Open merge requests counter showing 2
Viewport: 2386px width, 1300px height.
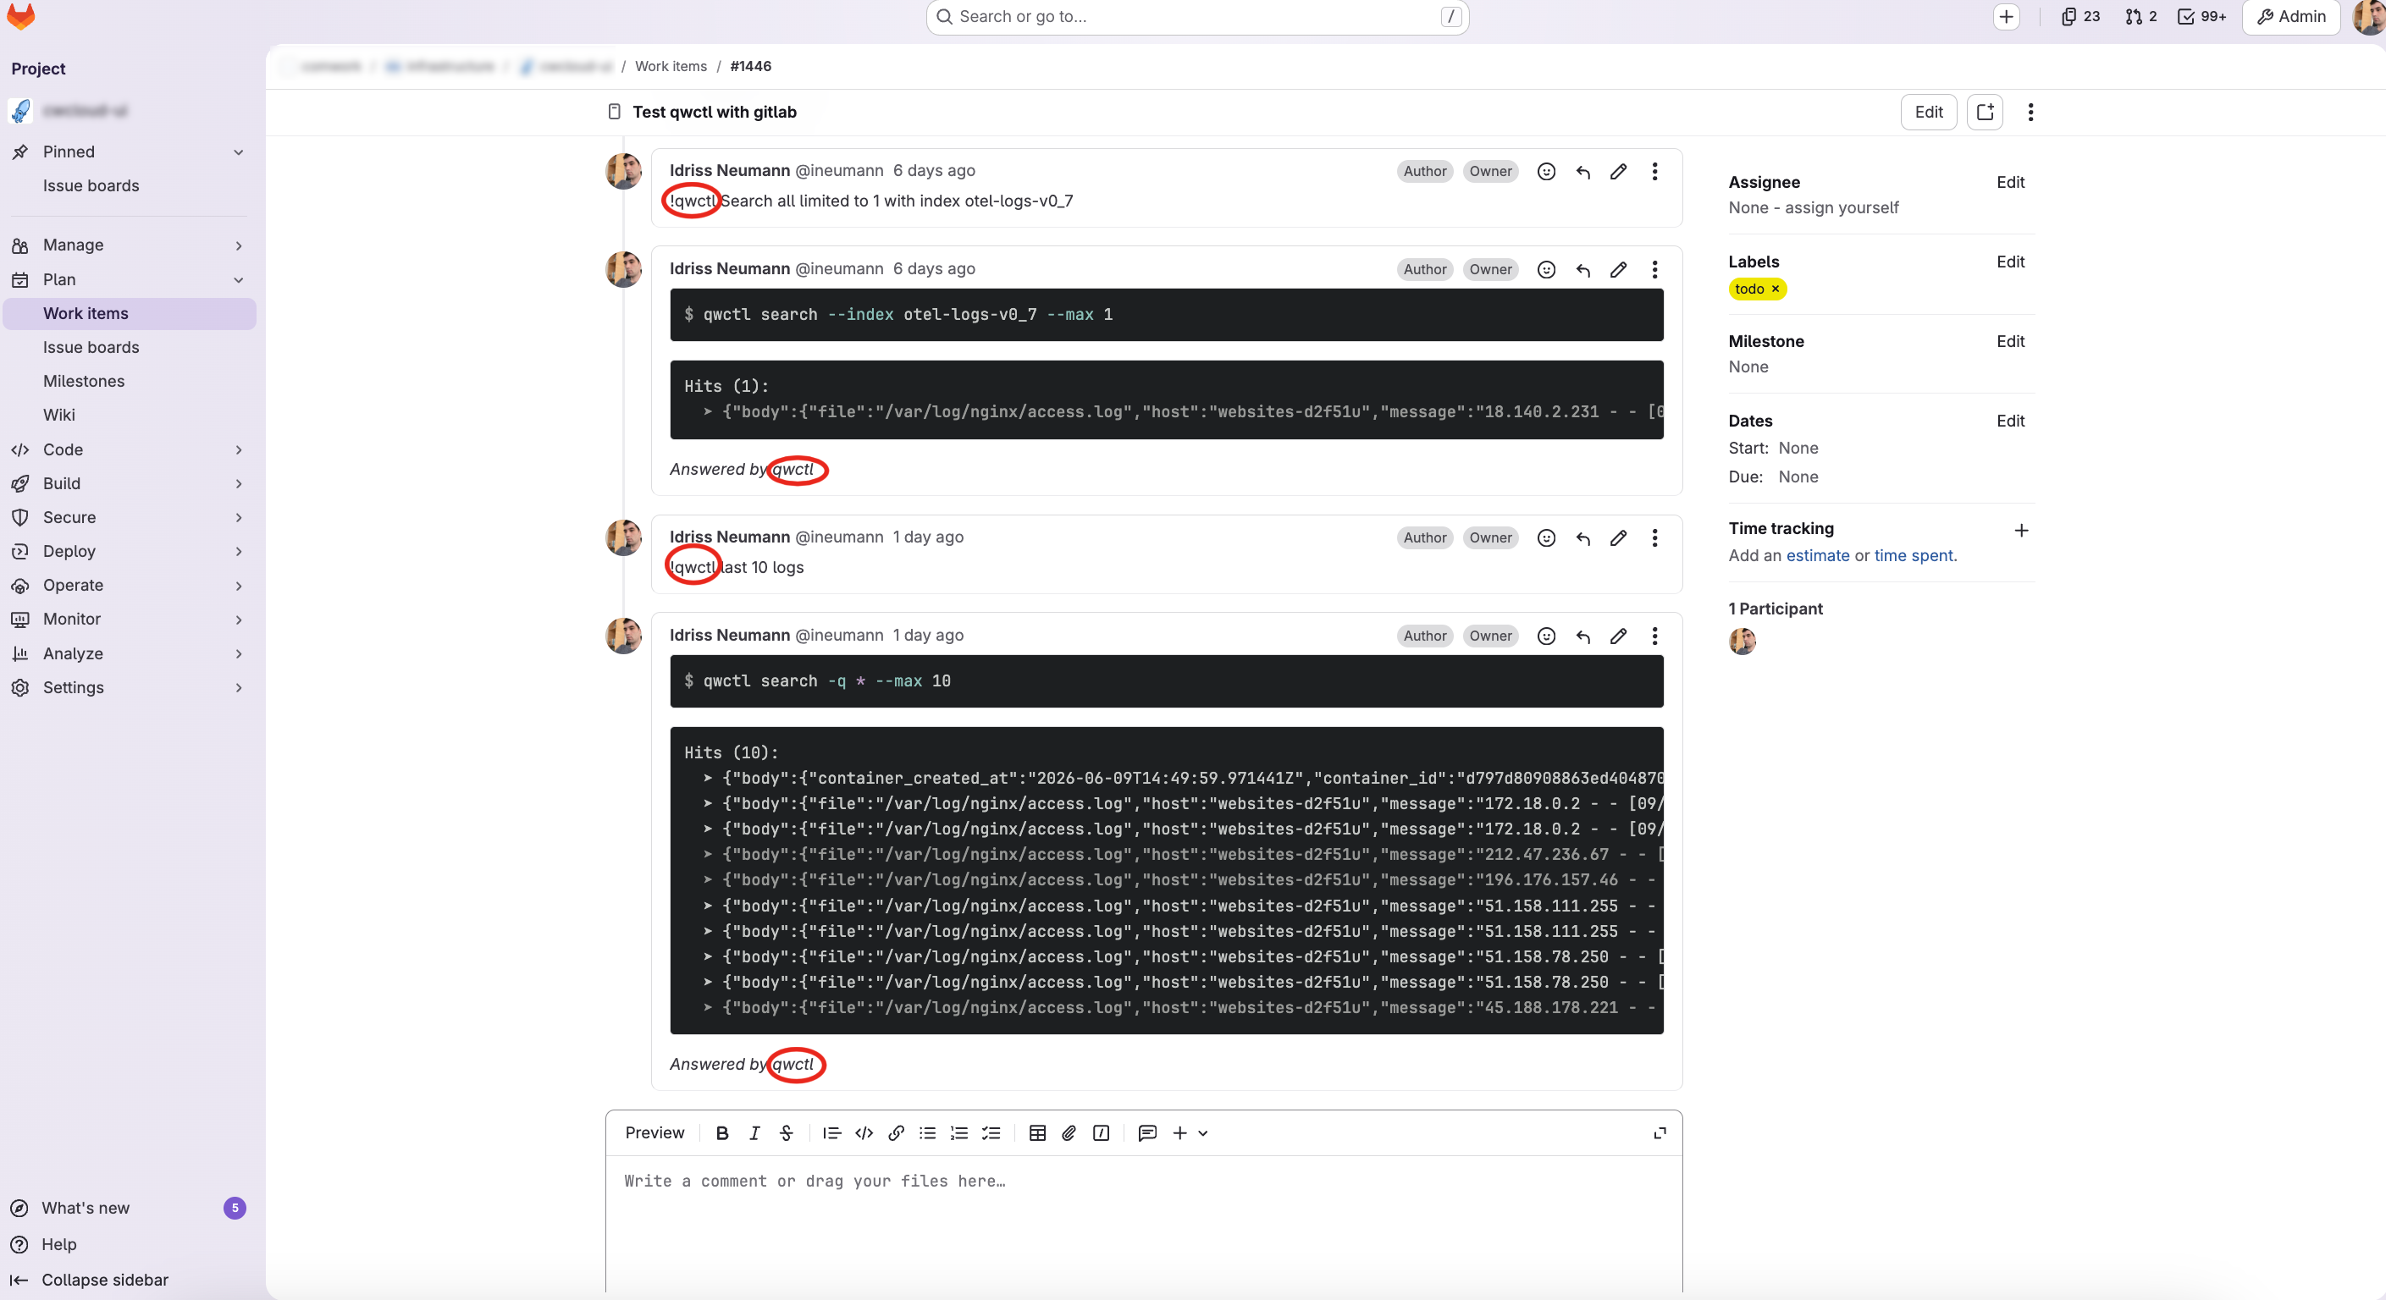[x=2141, y=17]
